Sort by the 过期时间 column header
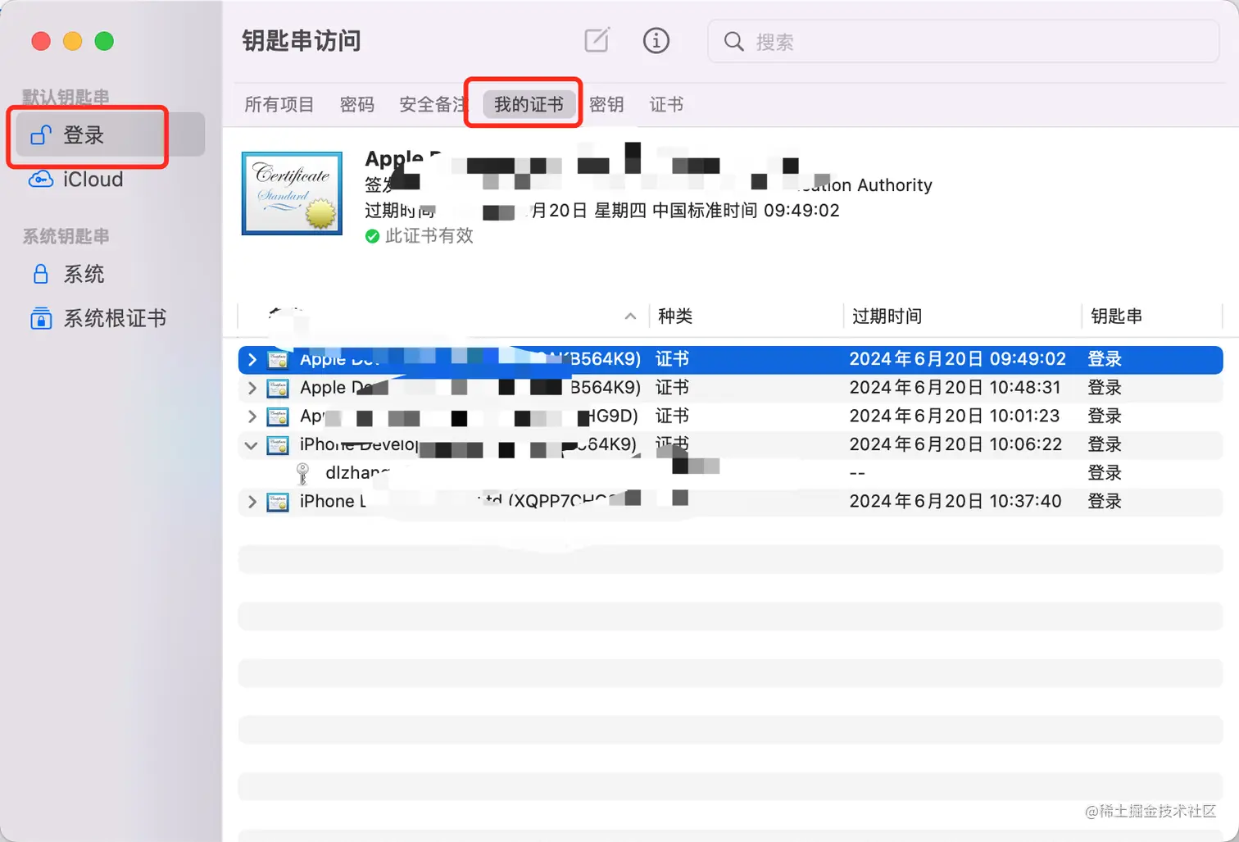This screenshot has height=842, width=1239. pyautogui.click(x=887, y=316)
